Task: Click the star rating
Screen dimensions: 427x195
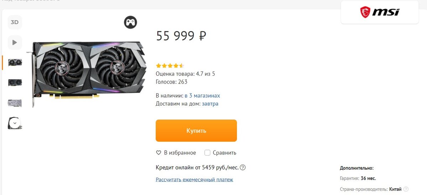Action: point(170,66)
